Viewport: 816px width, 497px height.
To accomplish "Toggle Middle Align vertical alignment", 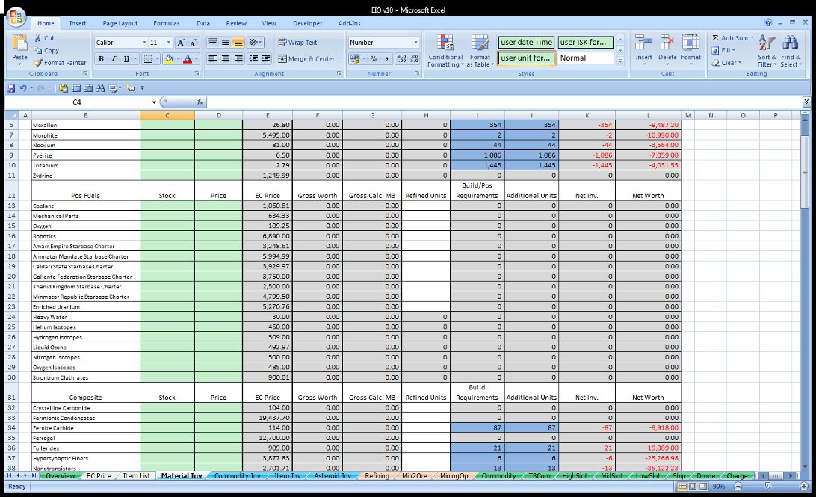I will tap(226, 43).
